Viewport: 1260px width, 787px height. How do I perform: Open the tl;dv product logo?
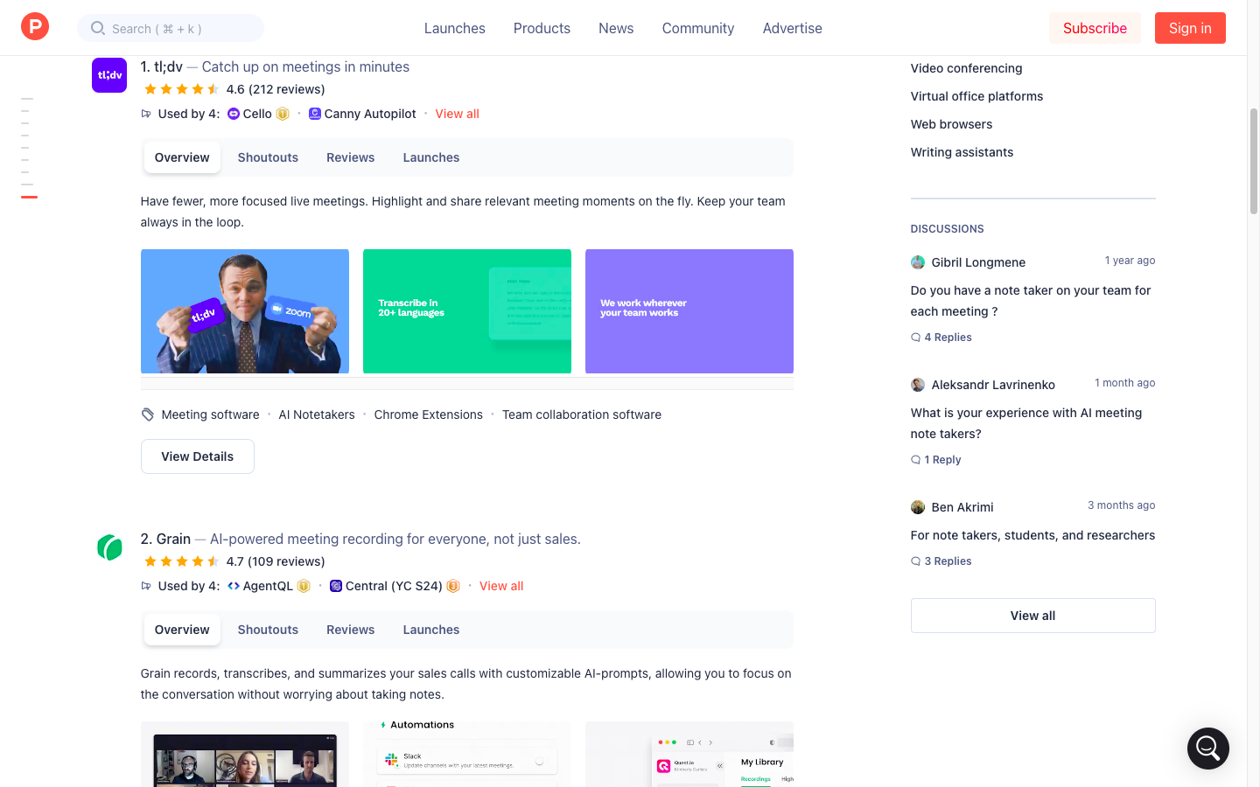109,75
